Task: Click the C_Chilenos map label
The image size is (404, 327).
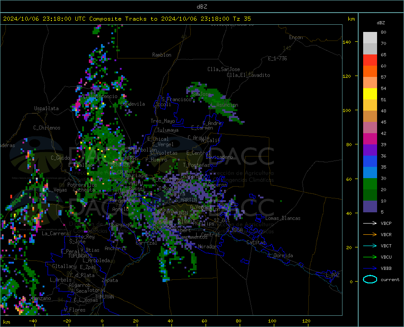Action: pyautogui.click(x=47, y=128)
